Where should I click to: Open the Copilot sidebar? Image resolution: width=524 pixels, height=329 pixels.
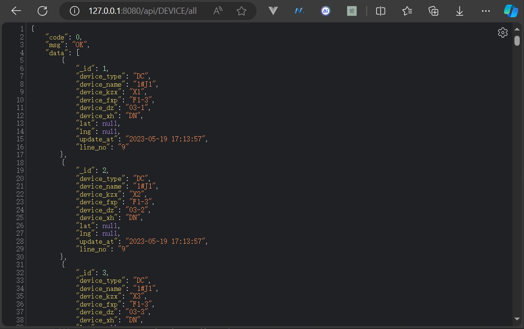pyautogui.click(x=511, y=11)
